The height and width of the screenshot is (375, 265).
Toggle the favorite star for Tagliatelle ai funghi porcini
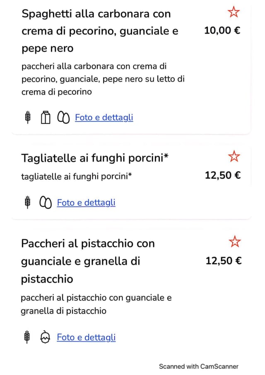[234, 156]
